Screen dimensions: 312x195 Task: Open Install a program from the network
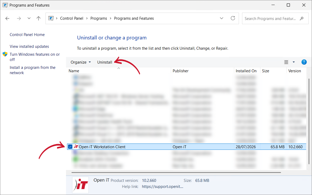33,70
